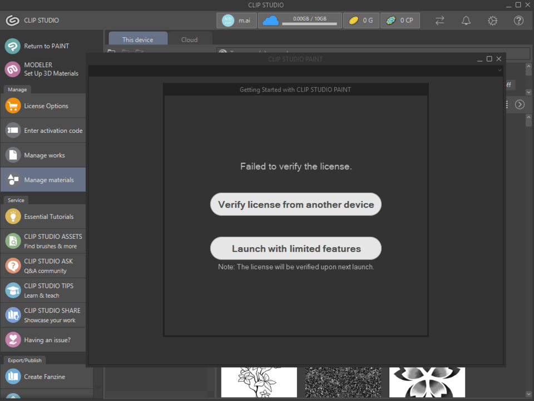This screenshot has width=534, height=401.
Task: Open the GOLD currency panel
Action: pyautogui.click(x=361, y=20)
